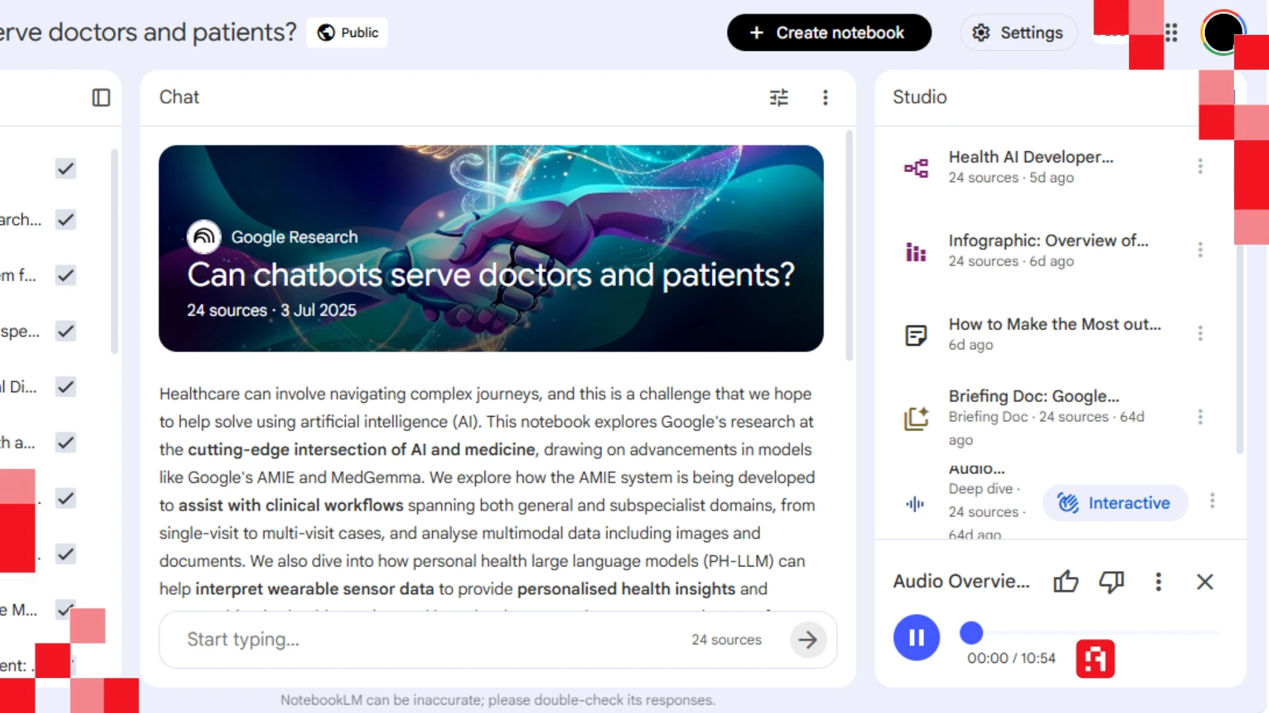Open more options for Briefing Doc item
Screen dimensions: 1269x713
[1200, 417]
